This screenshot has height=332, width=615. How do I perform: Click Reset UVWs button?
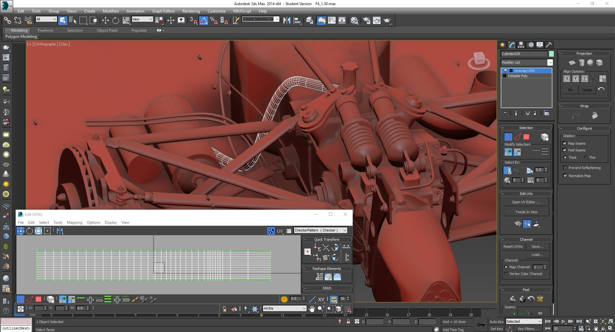[x=513, y=247]
